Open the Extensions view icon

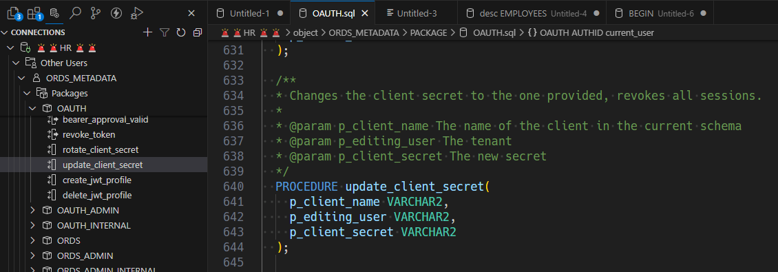click(x=34, y=13)
